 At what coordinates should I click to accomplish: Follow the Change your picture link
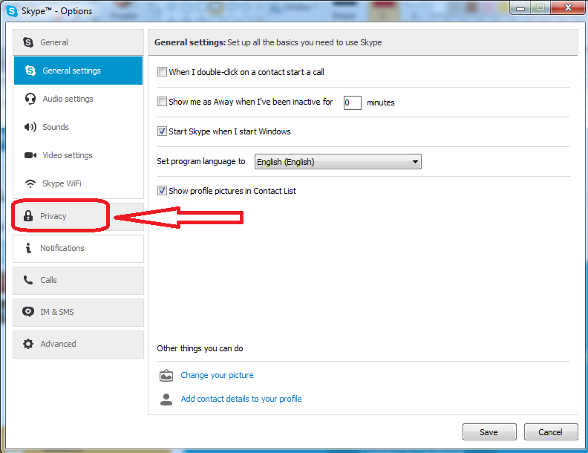pyautogui.click(x=217, y=375)
